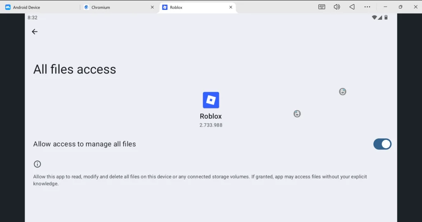Click the Android Device logo icon
The height and width of the screenshot is (222, 422).
(x=8, y=7)
